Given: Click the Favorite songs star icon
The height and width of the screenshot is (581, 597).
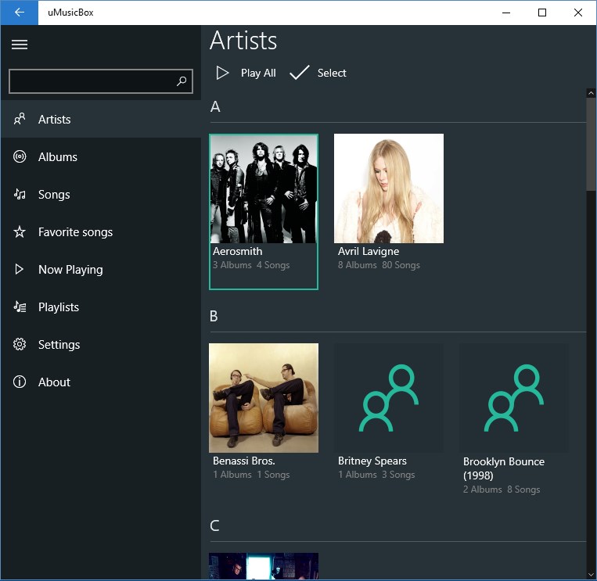Looking at the screenshot, I should pyautogui.click(x=20, y=231).
